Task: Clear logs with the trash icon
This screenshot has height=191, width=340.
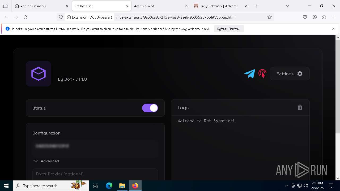Action: pos(300,107)
